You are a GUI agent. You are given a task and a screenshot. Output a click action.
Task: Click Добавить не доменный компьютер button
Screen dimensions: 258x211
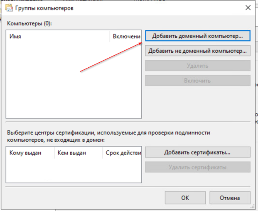(x=197, y=51)
